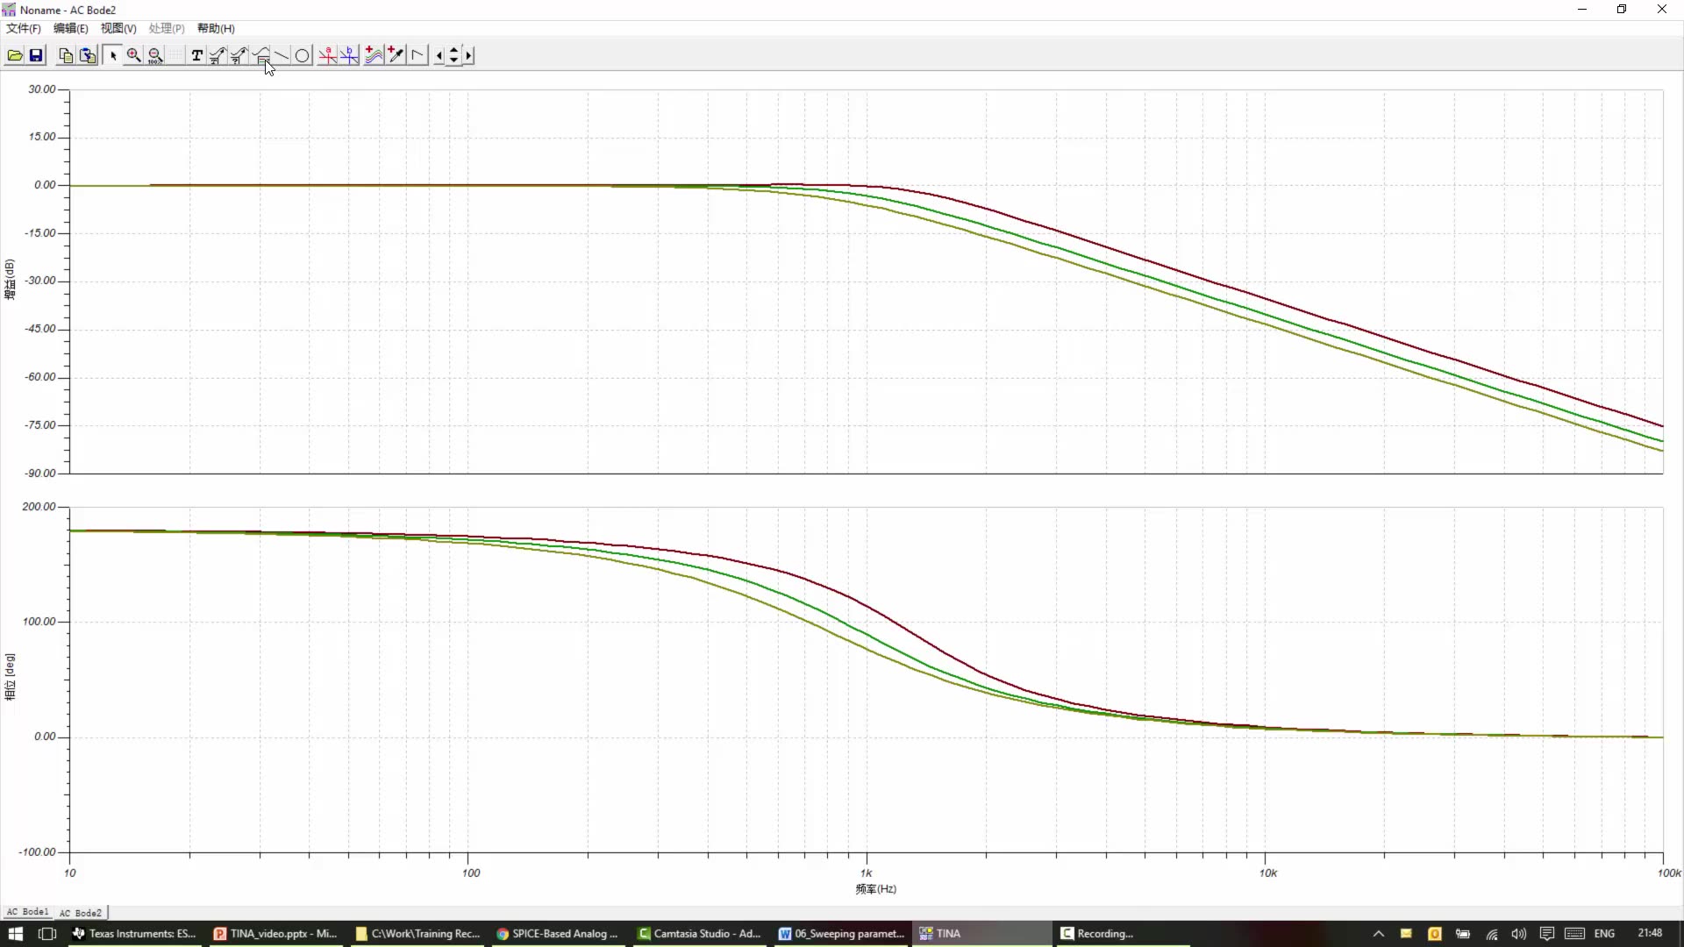Screen dimensions: 1684x947
Task: Open Task View in the taskbar
Action: [x=47, y=934]
